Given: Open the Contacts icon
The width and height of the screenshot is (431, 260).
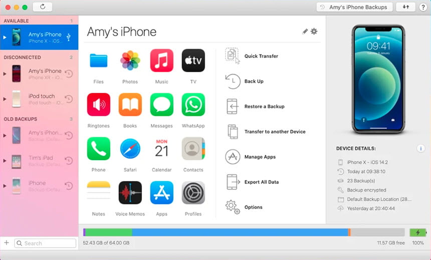Looking at the screenshot, I should 193,148.
